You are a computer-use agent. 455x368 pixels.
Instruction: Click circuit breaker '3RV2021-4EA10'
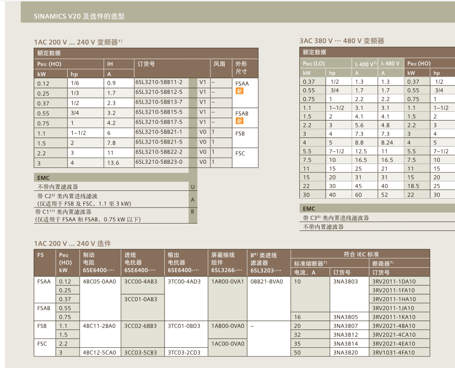394,344
